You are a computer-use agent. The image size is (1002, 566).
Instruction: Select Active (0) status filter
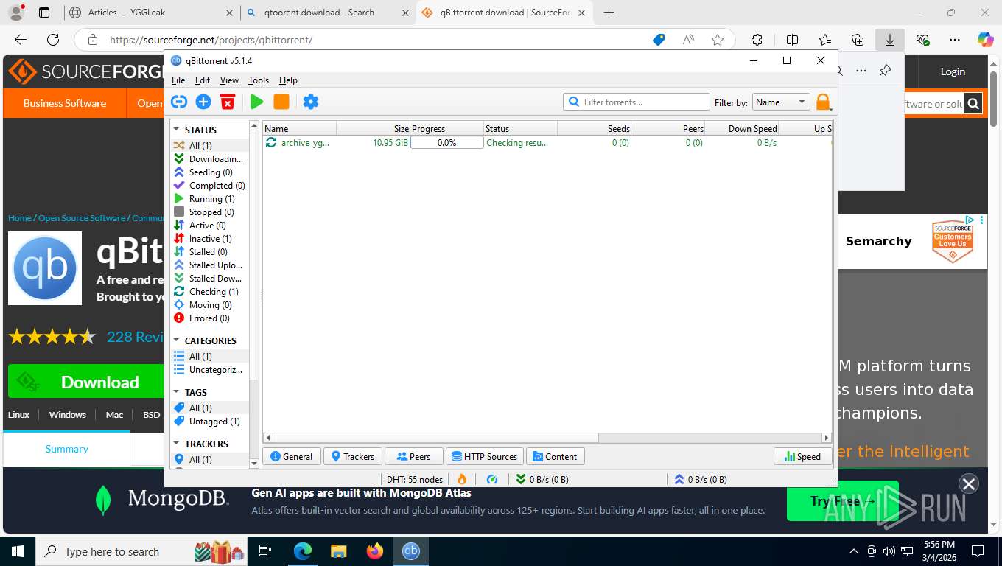pyautogui.click(x=209, y=226)
